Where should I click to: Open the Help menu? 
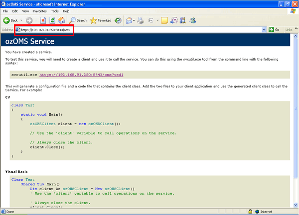[x=66, y=11]
